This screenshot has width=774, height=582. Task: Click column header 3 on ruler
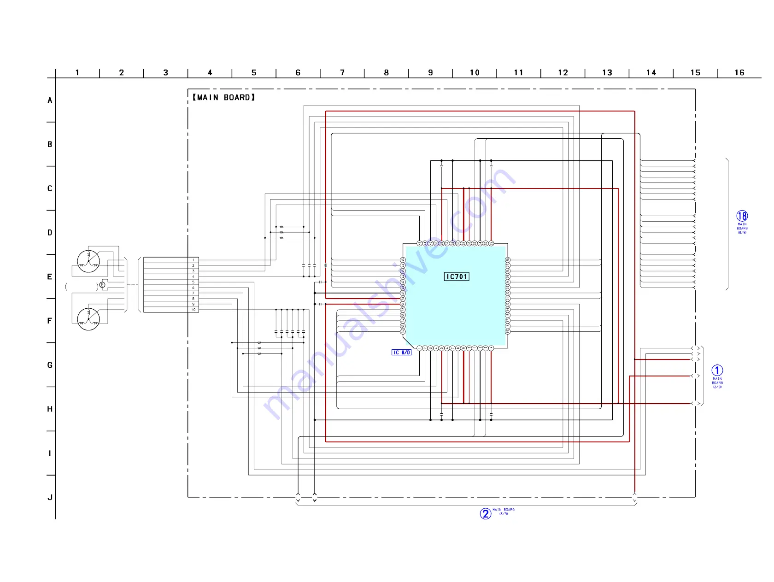coord(166,72)
